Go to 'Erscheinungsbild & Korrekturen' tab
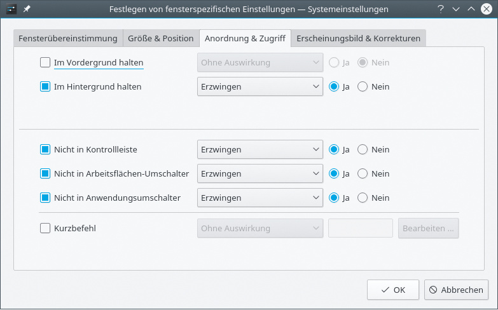Image resolution: width=498 pixels, height=310 pixels. point(358,38)
